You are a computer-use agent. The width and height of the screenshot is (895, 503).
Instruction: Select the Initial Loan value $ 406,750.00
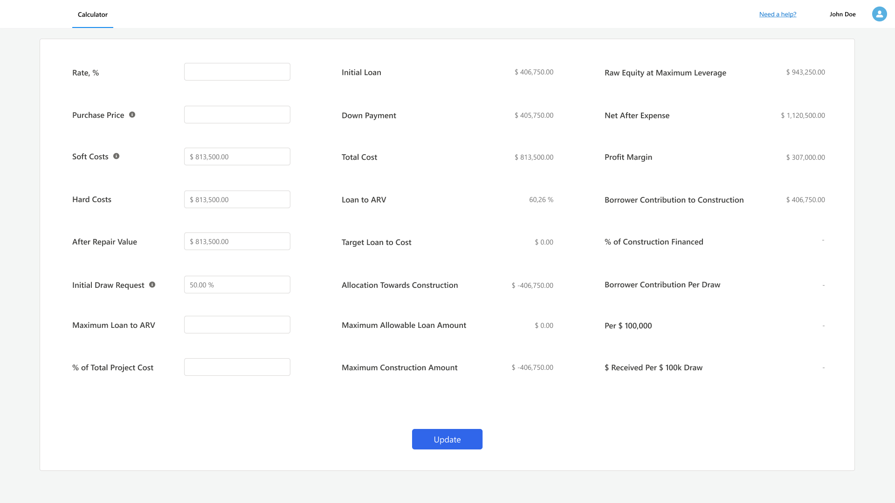coord(534,72)
